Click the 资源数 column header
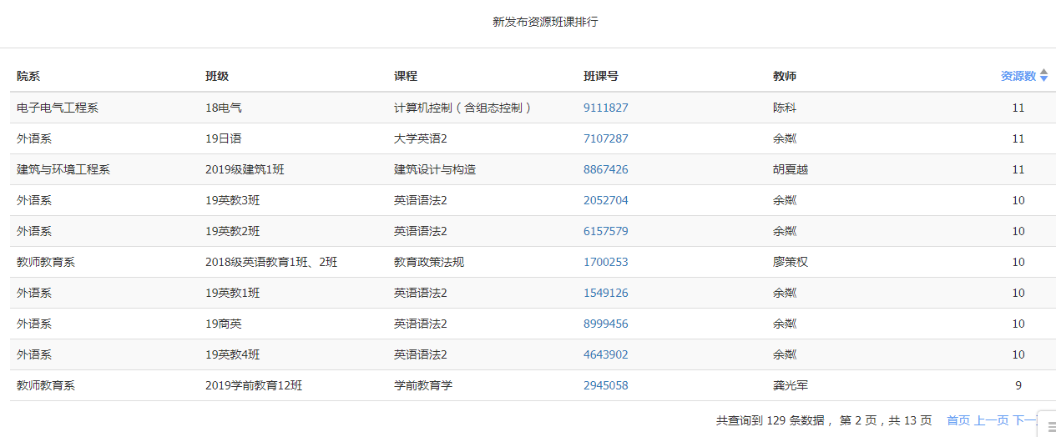The image size is (1056, 437). 1018,76
